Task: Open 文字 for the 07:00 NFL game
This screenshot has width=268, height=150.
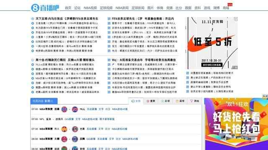Action: 78,119
